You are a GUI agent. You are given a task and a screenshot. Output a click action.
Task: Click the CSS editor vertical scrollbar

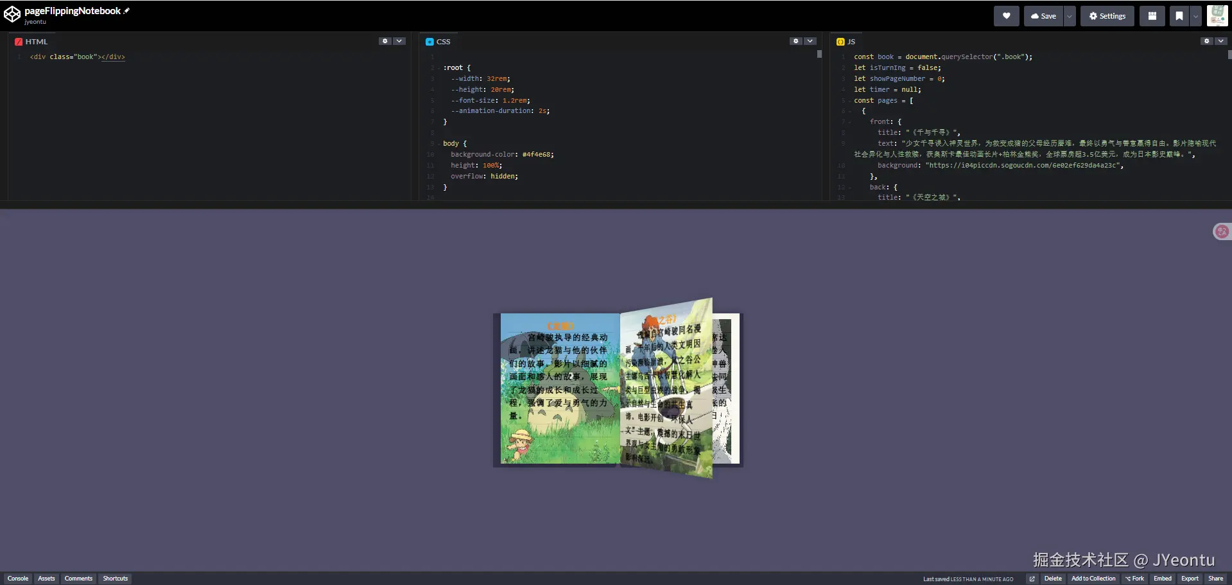click(819, 54)
